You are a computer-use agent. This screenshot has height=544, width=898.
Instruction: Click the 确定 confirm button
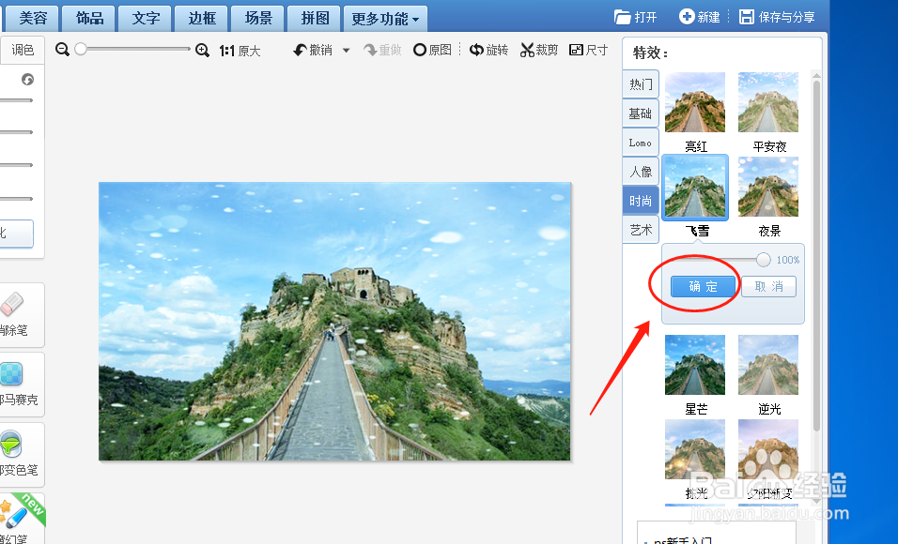coord(704,287)
